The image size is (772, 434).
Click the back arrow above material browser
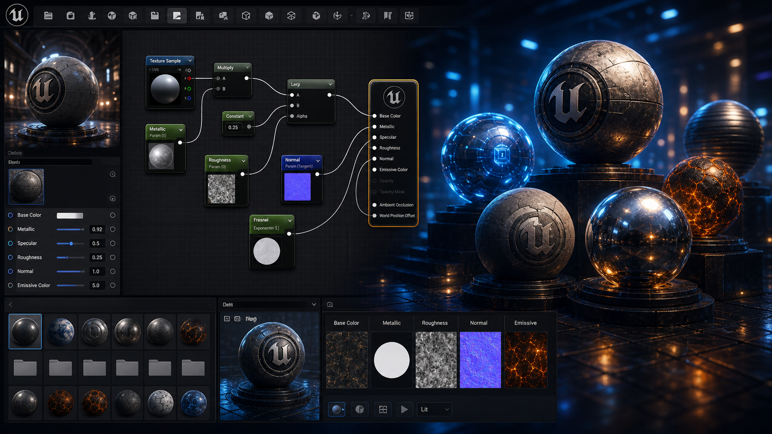pyautogui.click(x=11, y=304)
